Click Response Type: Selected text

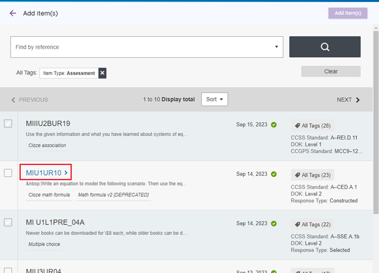[320, 250]
